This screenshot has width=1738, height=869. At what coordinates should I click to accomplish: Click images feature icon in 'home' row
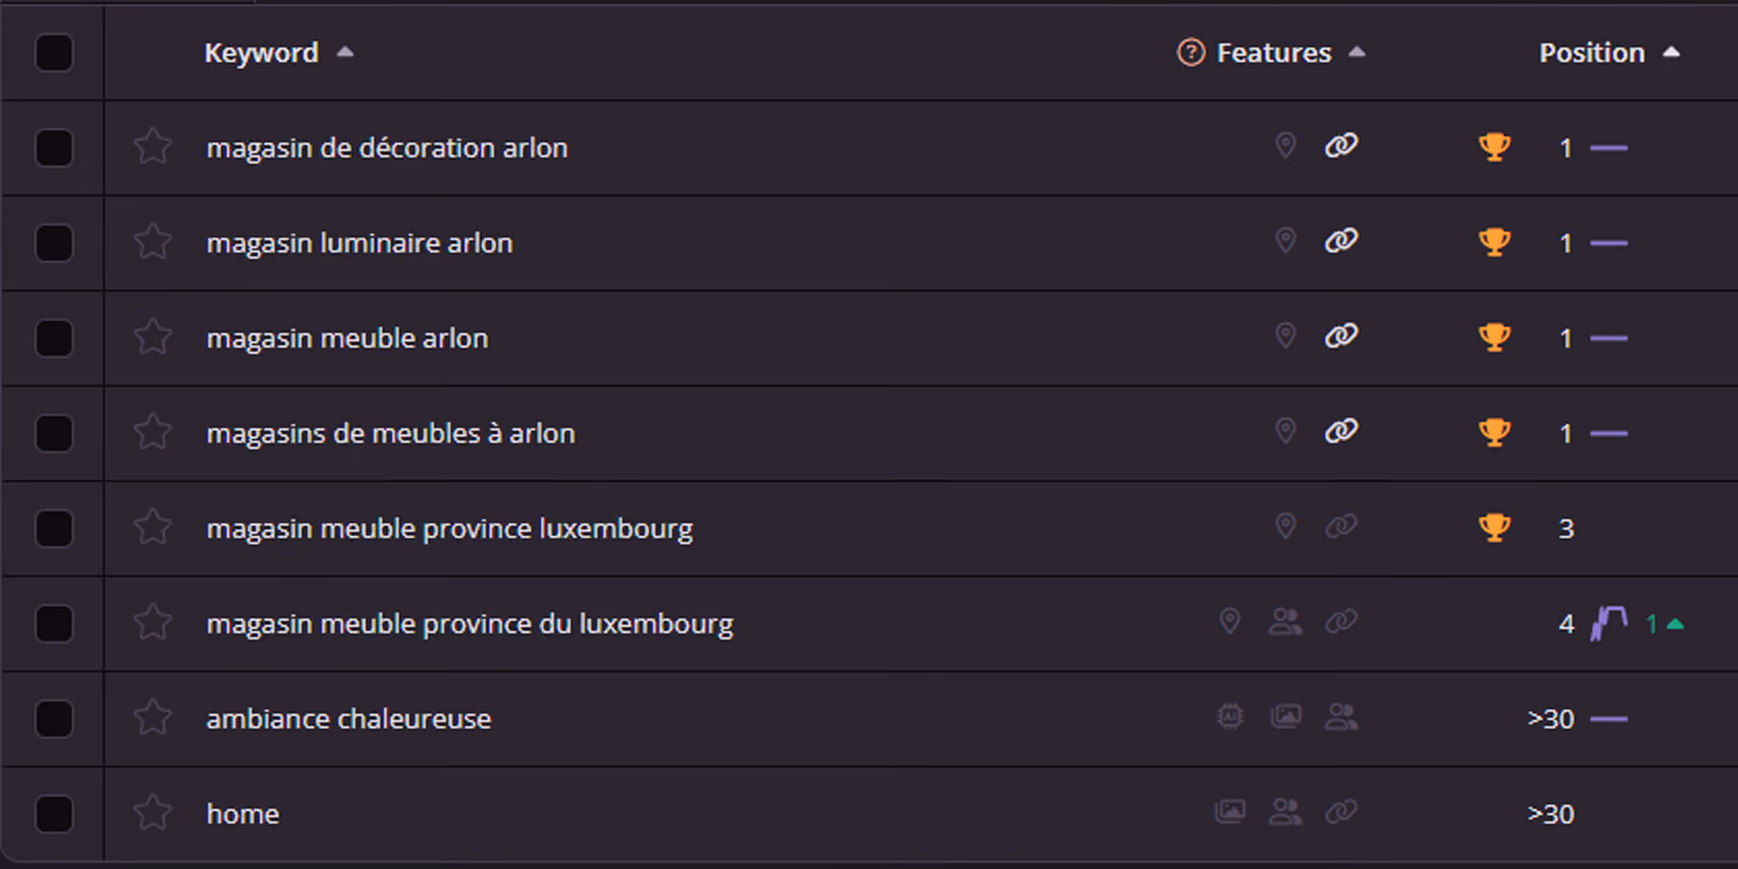pos(1230,813)
